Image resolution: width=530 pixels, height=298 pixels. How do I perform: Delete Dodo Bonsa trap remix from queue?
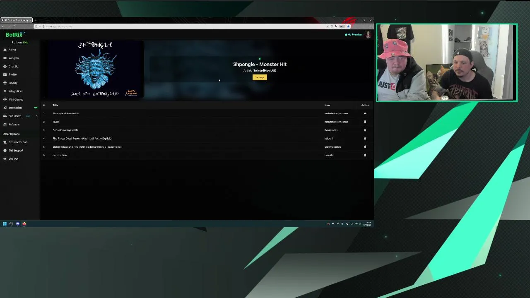point(365,130)
